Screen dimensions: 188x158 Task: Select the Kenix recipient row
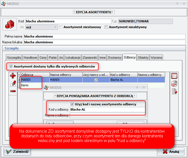click(x=32, y=85)
